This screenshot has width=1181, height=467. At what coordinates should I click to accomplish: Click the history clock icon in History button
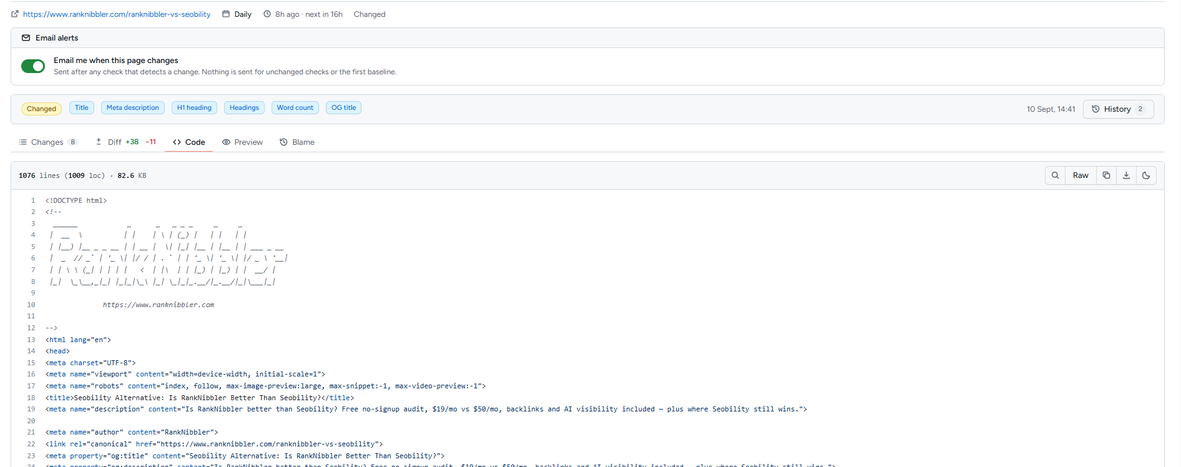pyautogui.click(x=1095, y=109)
